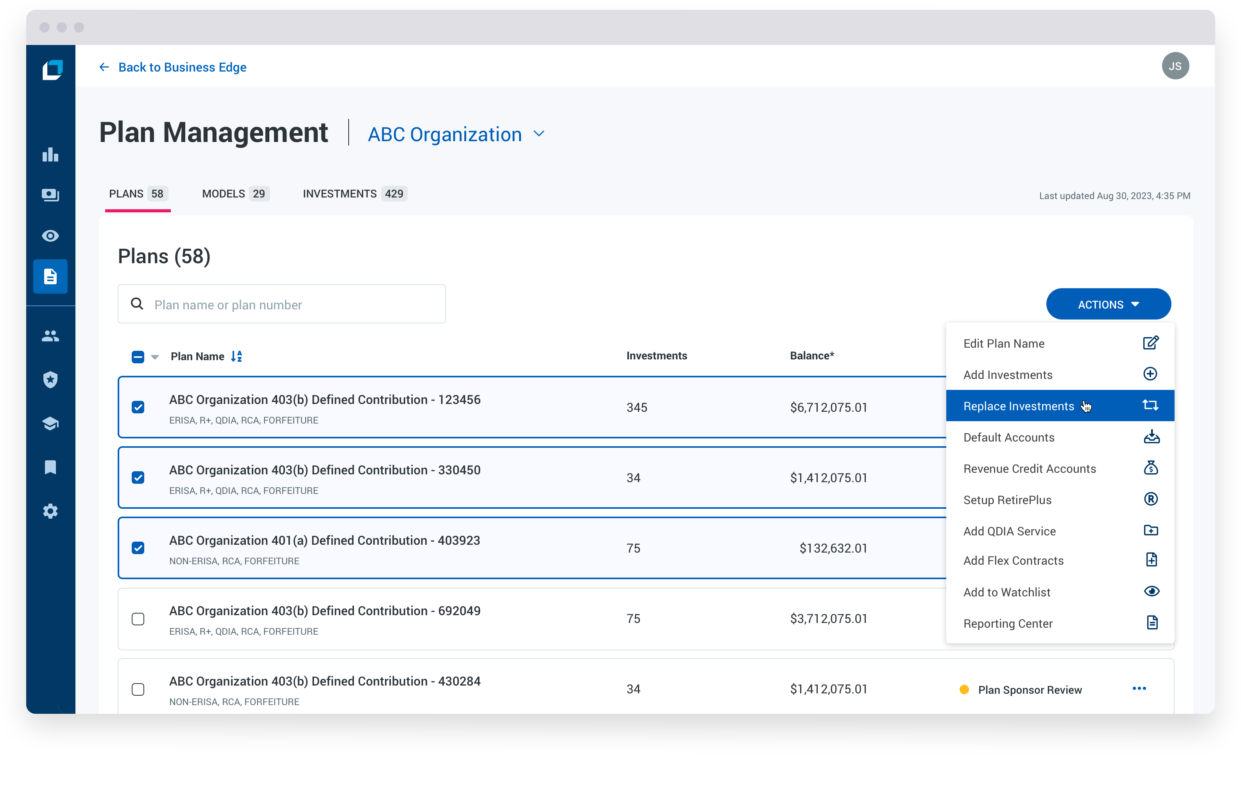This screenshot has height=788, width=1241.
Task: Open the people group sidebar icon
Action: [x=50, y=336]
